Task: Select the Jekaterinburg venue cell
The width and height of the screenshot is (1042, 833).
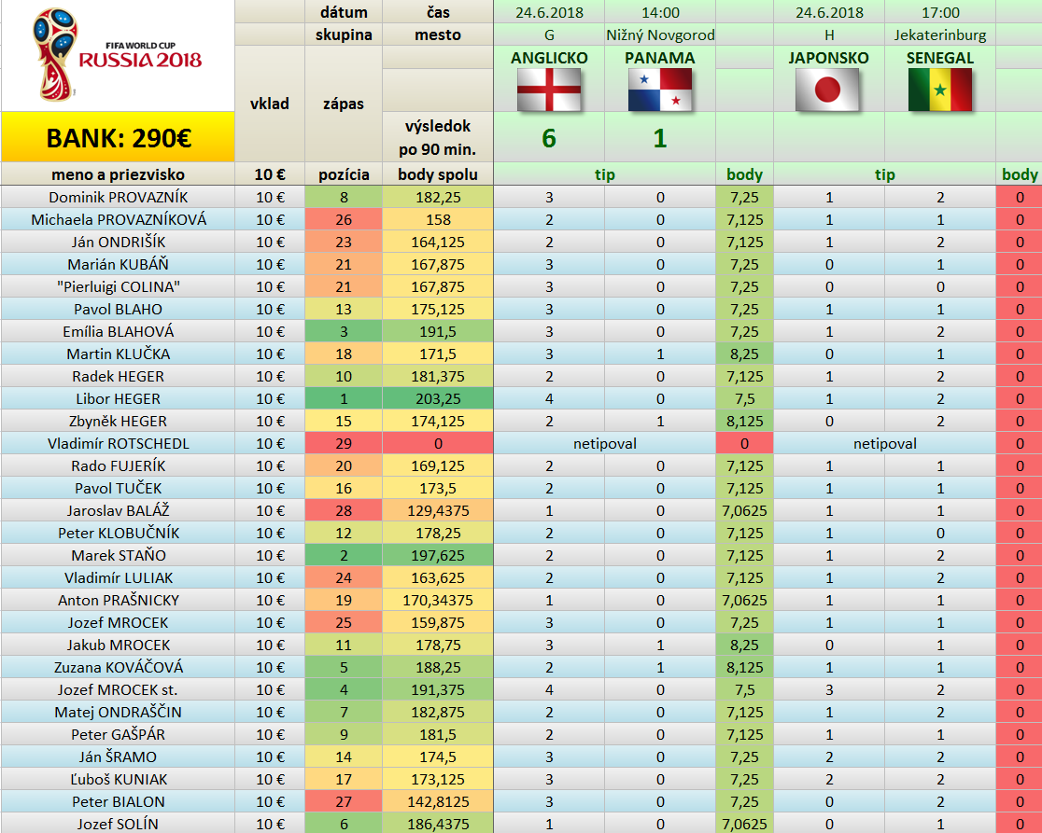Action: 939,35
